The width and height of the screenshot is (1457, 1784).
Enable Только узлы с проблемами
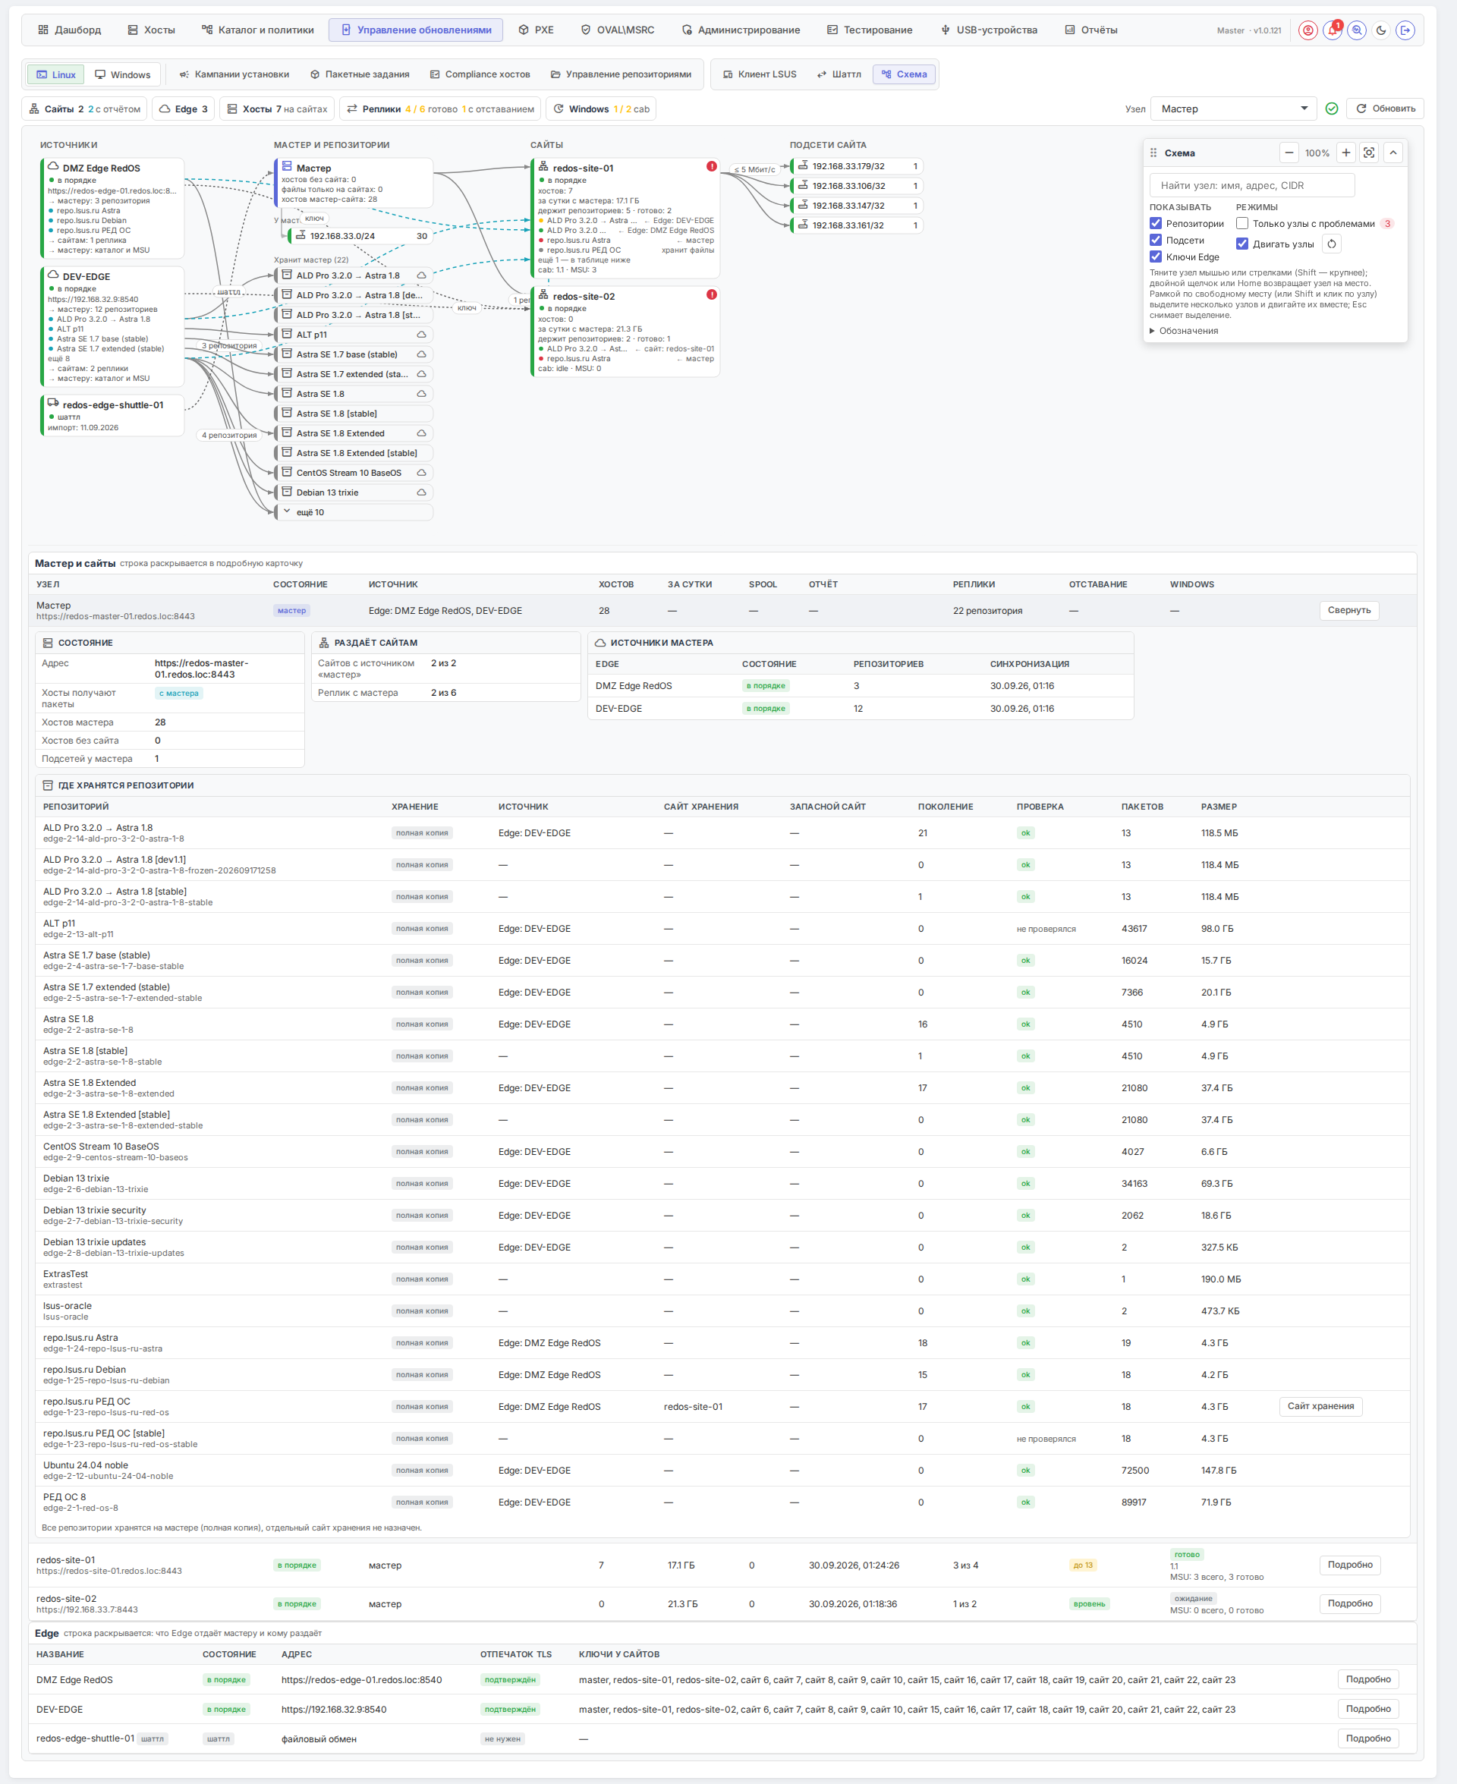pyautogui.click(x=1242, y=223)
